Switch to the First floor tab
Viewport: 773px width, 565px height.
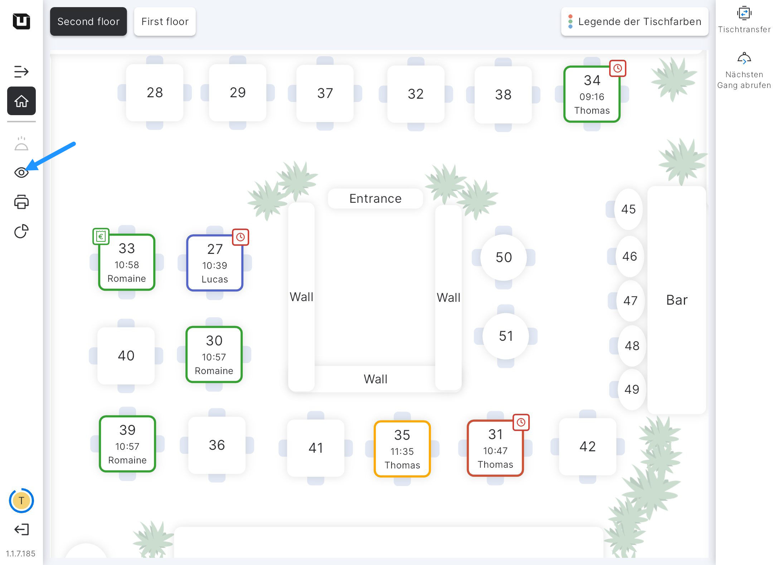tap(165, 21)
